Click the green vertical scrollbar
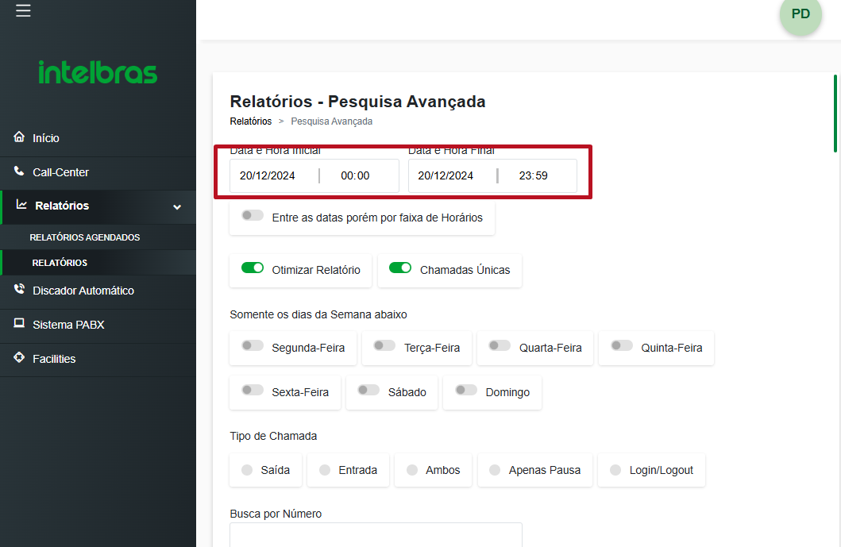The height and width of the screenshot is (547, 841). point(835,114)
